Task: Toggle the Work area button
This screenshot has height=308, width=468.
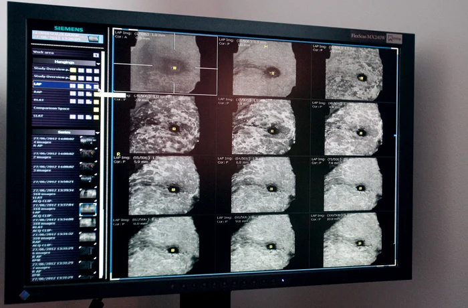Action: tap(96, 55)
